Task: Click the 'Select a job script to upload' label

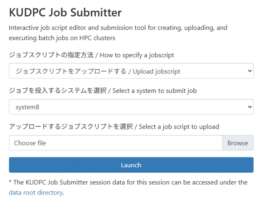Action: pyautogui.click(x=179, y=127)
